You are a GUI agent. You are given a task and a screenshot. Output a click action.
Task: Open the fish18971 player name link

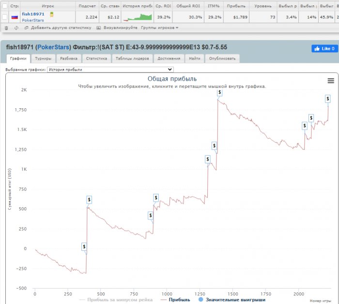[x=33, y=14]
